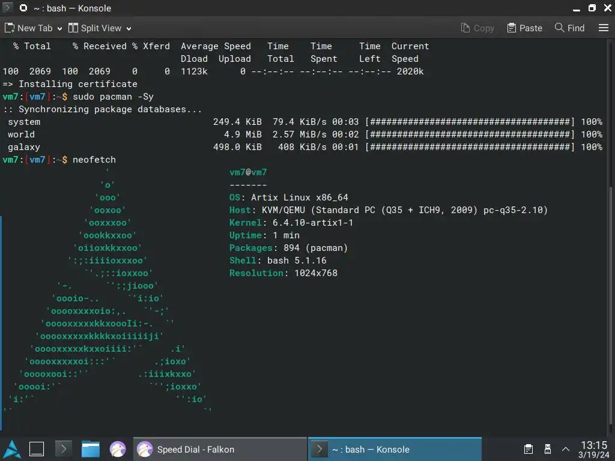
Task: Launch Konsole from the taskbar pinned icon
Action: pos(64,449)
